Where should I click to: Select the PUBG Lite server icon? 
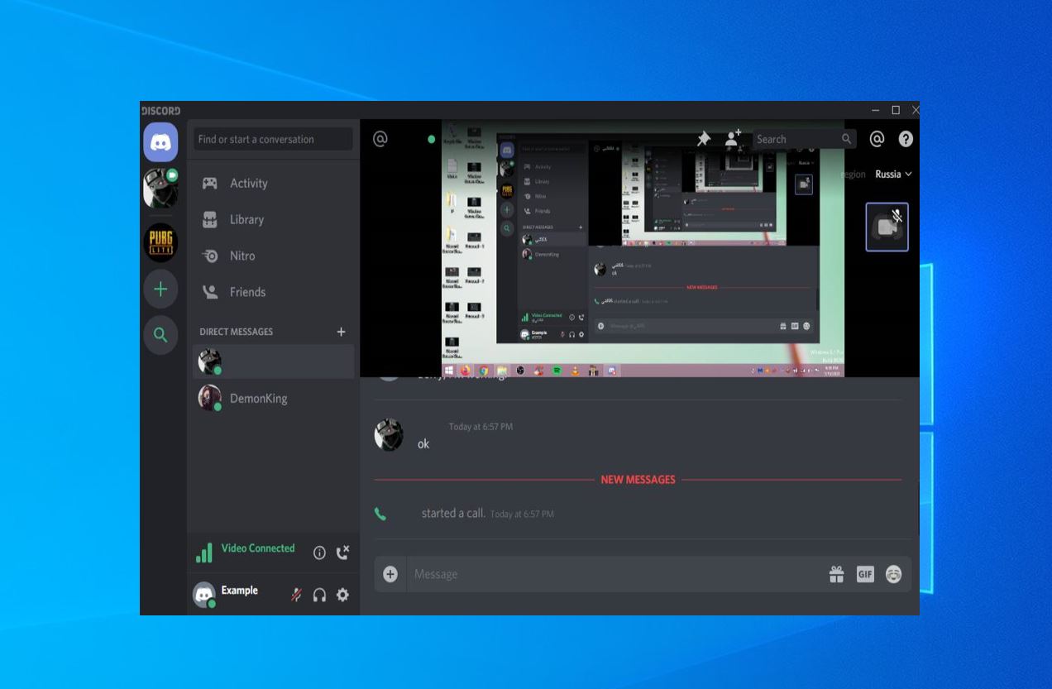(160, 245)
